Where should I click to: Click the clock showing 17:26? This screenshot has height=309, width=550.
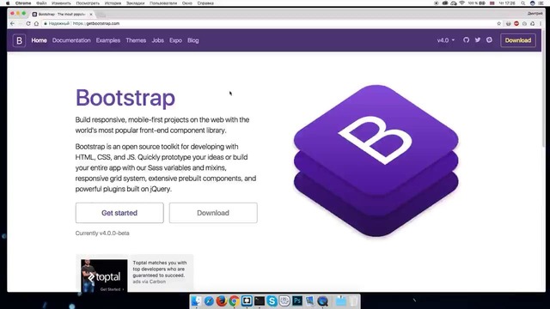tap(507, 3)
